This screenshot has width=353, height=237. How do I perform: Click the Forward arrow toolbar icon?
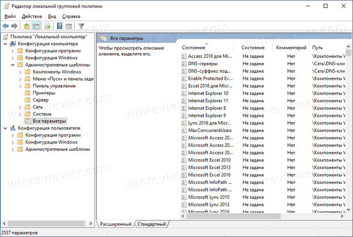pyautogui.click(x=15, y=26)
